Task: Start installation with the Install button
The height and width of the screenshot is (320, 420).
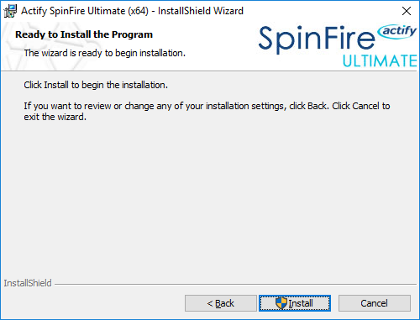Action: pos(295,303)
